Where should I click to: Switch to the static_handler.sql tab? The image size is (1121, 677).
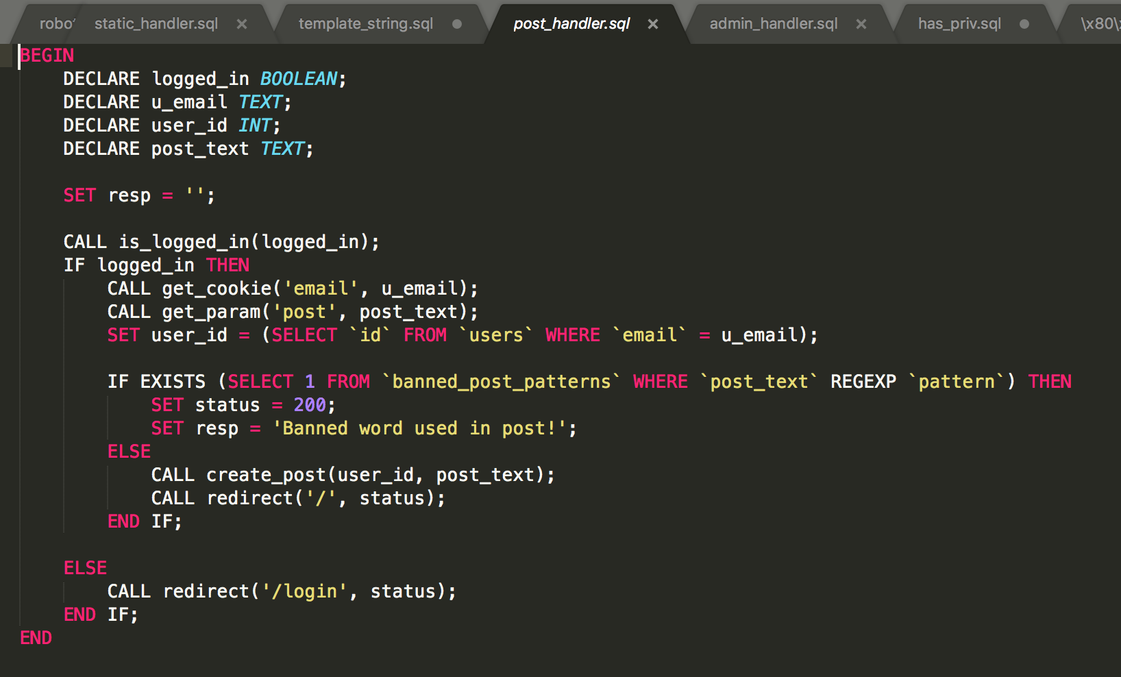[x=156, y=24]
